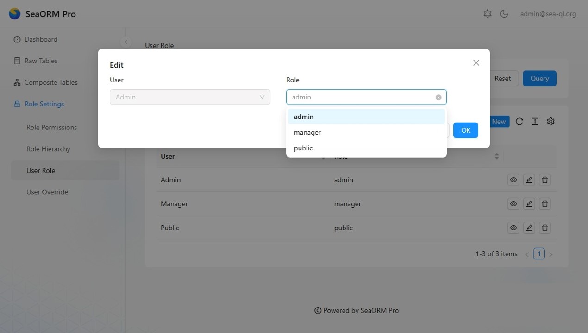View details of the Admin row

tap(513, 180)
